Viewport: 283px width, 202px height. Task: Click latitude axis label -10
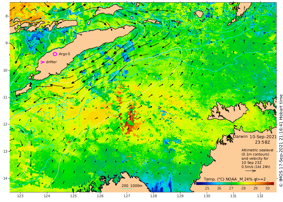(5, 70)
